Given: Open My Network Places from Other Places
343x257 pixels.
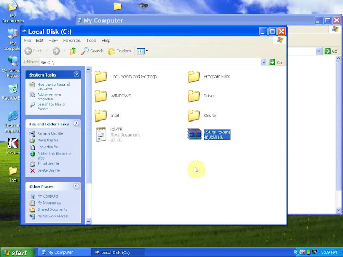Looking at the screenshot, I should click(x=52, y=216).
